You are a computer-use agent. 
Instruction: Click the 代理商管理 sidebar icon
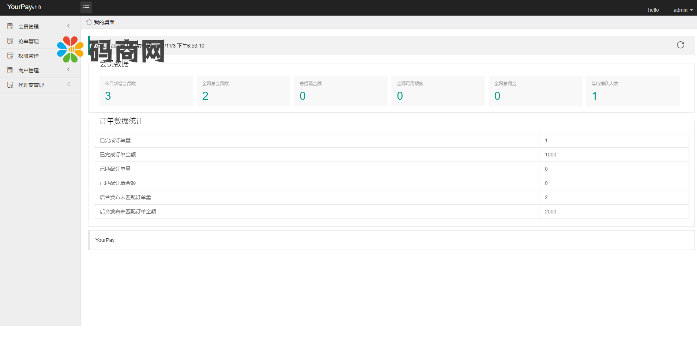click(x=10, y=85)
